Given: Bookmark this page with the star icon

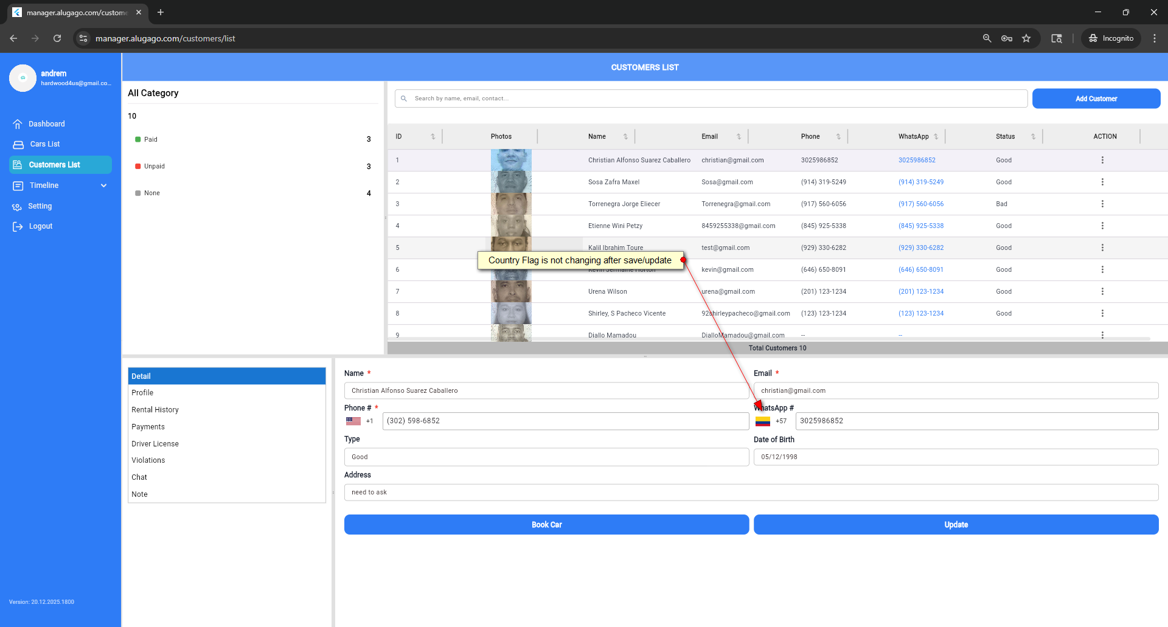Looking at the screenshot, I should [1026, 38].
